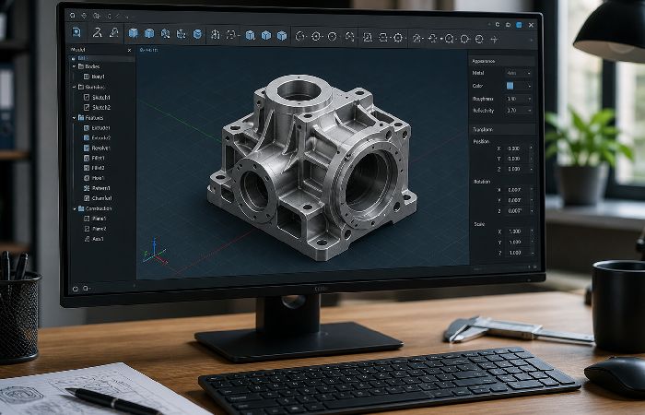Click the machined housing 3D model in viewport
The image size is (645, 415).
click(311, 167)
